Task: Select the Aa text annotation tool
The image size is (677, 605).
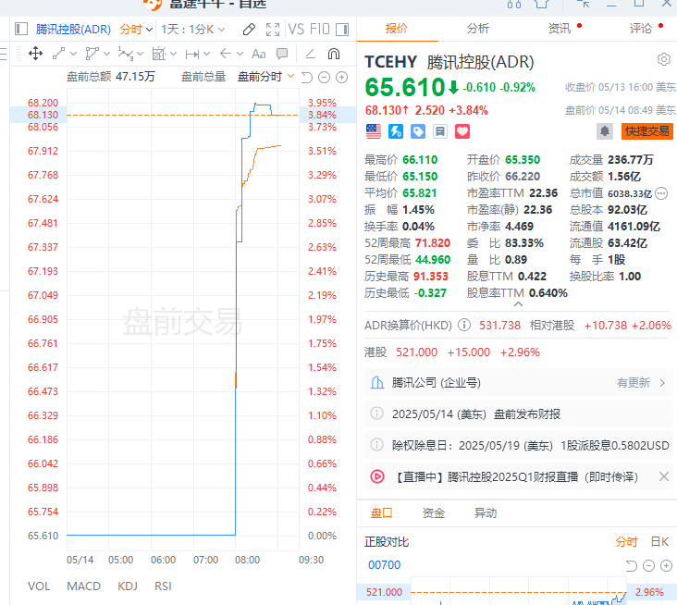Action: tap(259, 54)
